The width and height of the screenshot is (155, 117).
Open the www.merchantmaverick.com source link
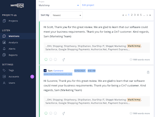coord(58,74)
